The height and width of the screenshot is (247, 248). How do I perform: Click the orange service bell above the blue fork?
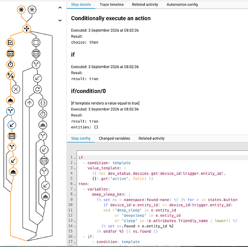pyautogui.click(x=10, y=100)
